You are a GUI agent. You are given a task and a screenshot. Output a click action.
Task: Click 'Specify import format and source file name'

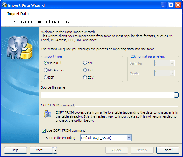coord(44,22)
